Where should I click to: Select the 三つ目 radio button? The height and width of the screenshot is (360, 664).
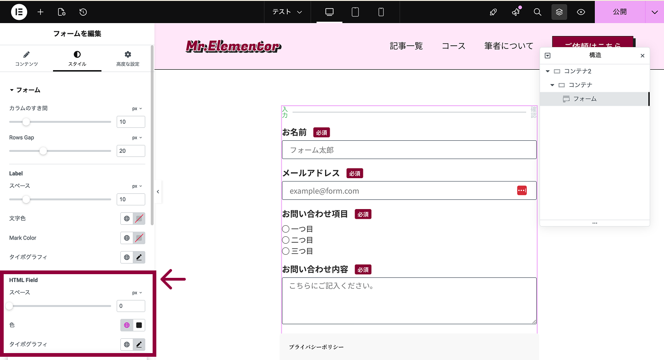285,251
